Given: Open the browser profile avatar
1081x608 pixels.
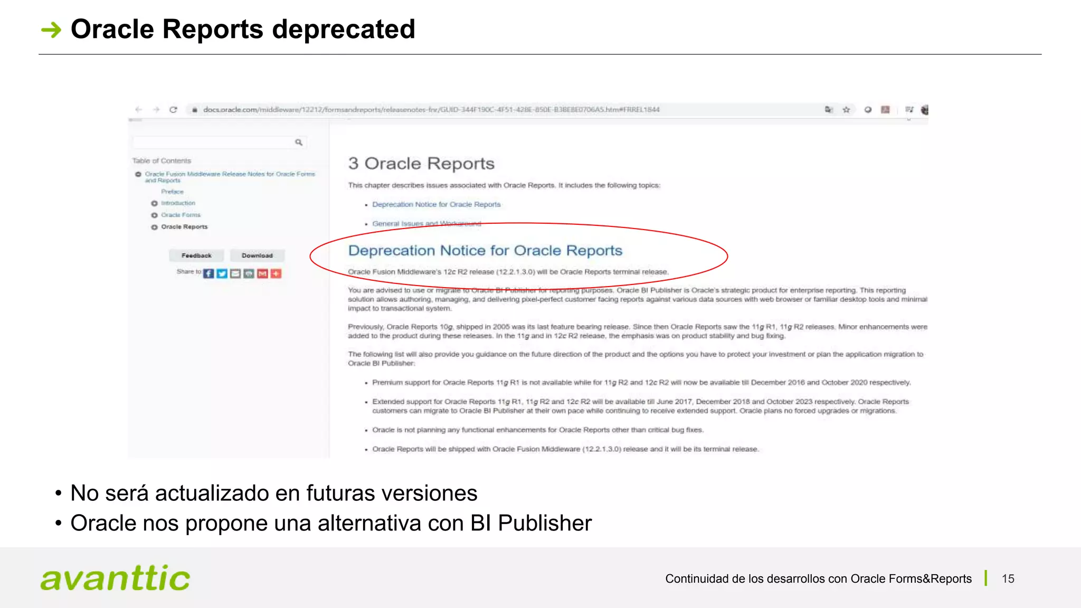Looking at the screenshot, I should click(925, 110).
